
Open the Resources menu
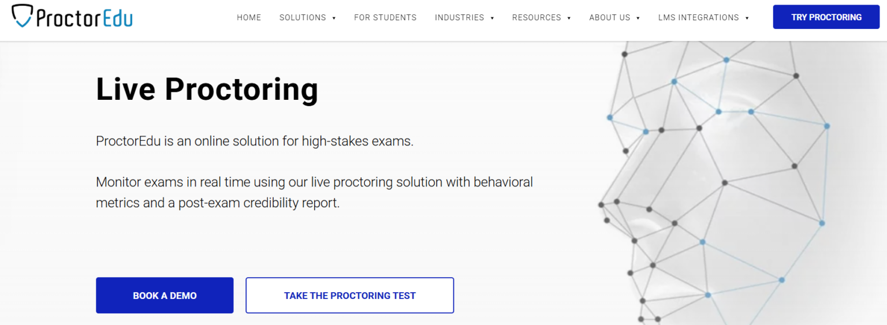(x=536, y=18)
